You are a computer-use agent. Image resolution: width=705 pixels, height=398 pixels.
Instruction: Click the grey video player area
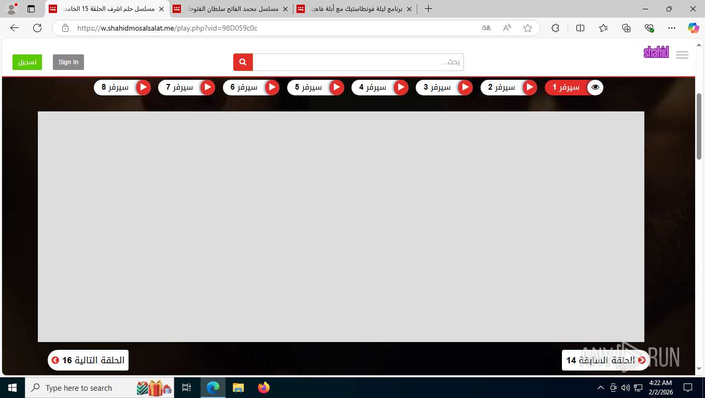pyautogui.click(x=341, y=226)
